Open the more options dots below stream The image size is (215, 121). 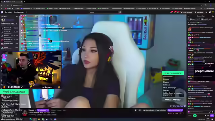(x=183, y=113)
